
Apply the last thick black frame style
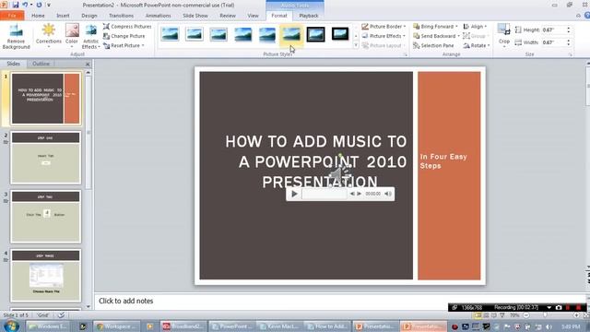[340, 34]
